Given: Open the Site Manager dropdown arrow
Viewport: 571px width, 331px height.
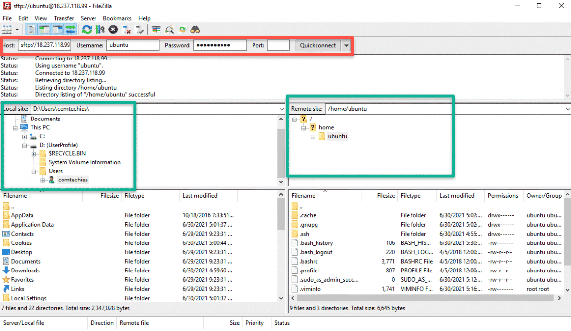Looking at the screenshot, I should coord(17,30).
